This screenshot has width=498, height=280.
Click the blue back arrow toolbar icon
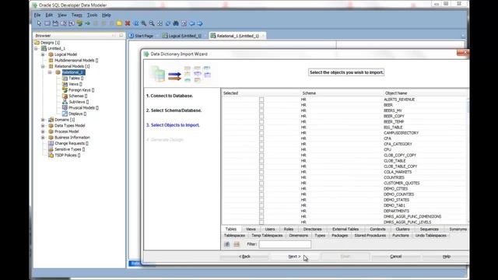(192, 23)
